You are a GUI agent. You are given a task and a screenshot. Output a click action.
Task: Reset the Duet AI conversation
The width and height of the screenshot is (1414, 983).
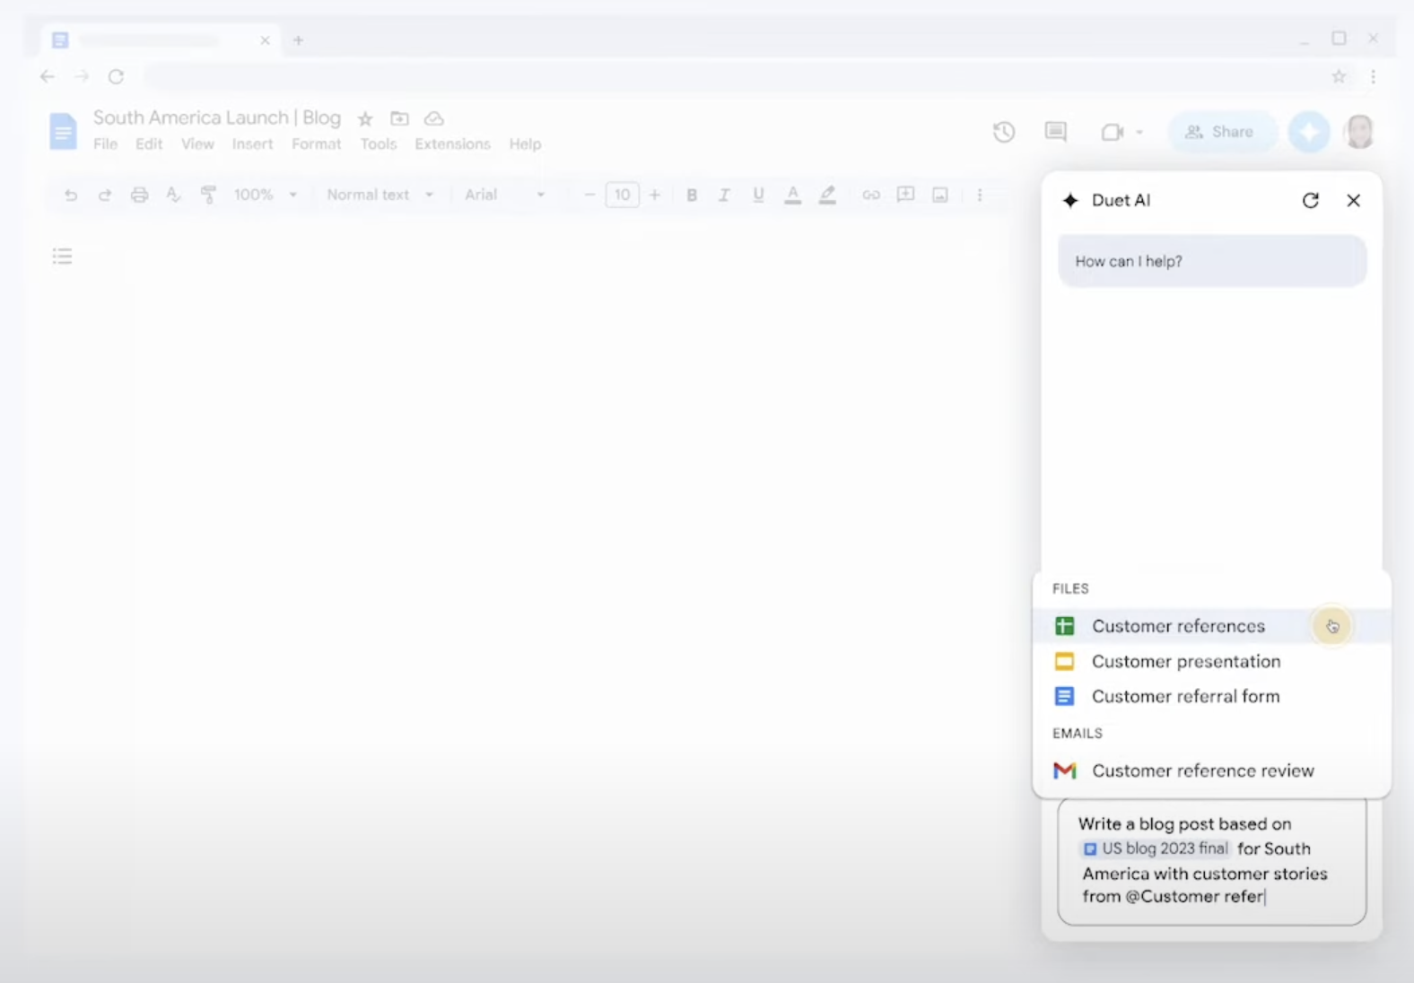(1311, 200)
